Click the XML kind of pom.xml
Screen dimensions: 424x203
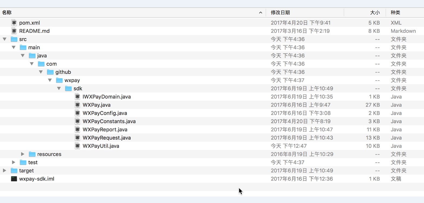pyautogui.click(x=396, y=23)
